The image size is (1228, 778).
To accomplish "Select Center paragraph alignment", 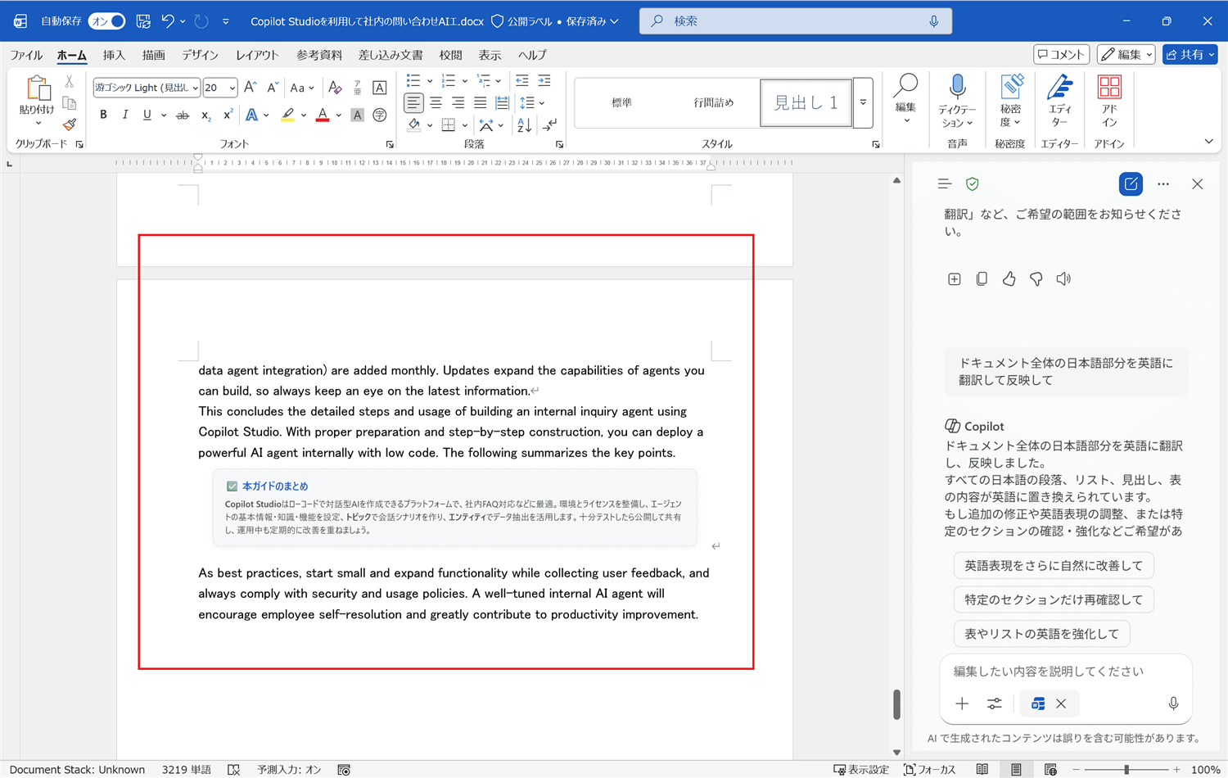I will [x=436, y=102].
